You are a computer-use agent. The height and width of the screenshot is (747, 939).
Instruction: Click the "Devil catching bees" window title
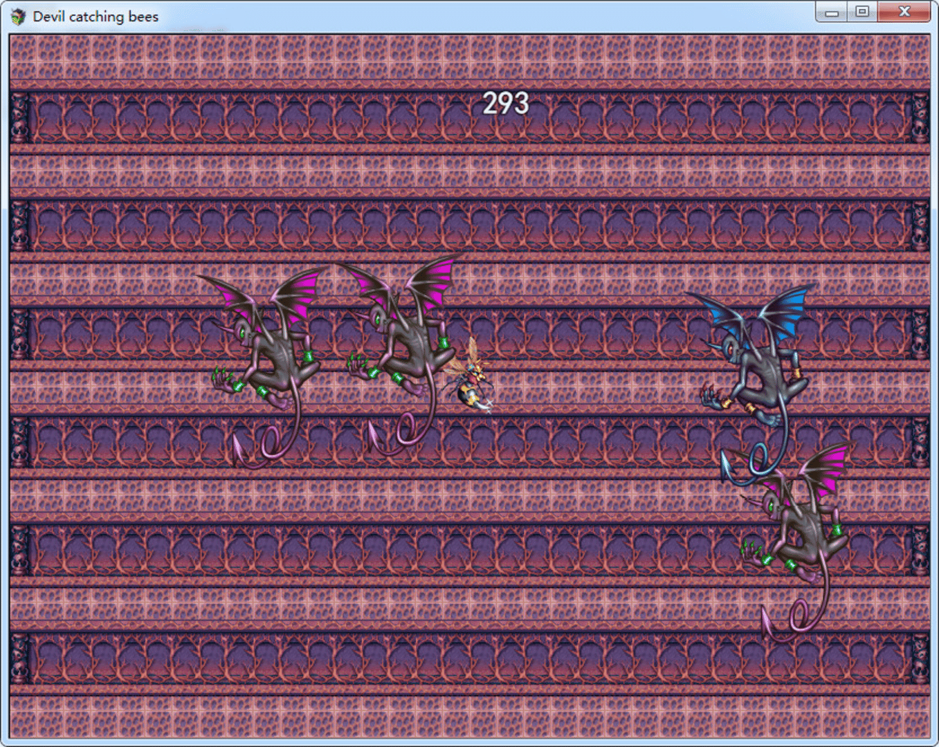coord(95,17)
